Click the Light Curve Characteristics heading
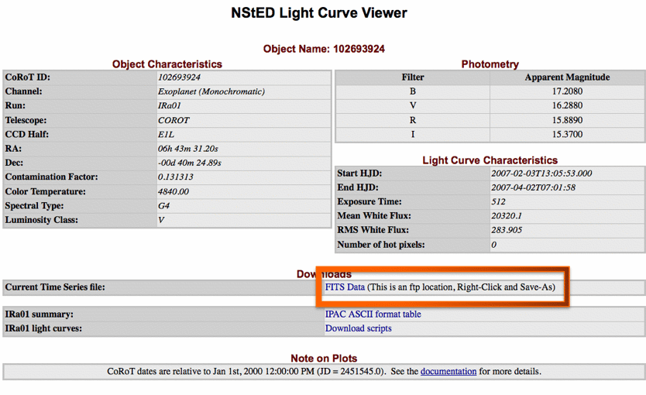The height and width of the screenshot is (395, 646). (x=490, y=160)
